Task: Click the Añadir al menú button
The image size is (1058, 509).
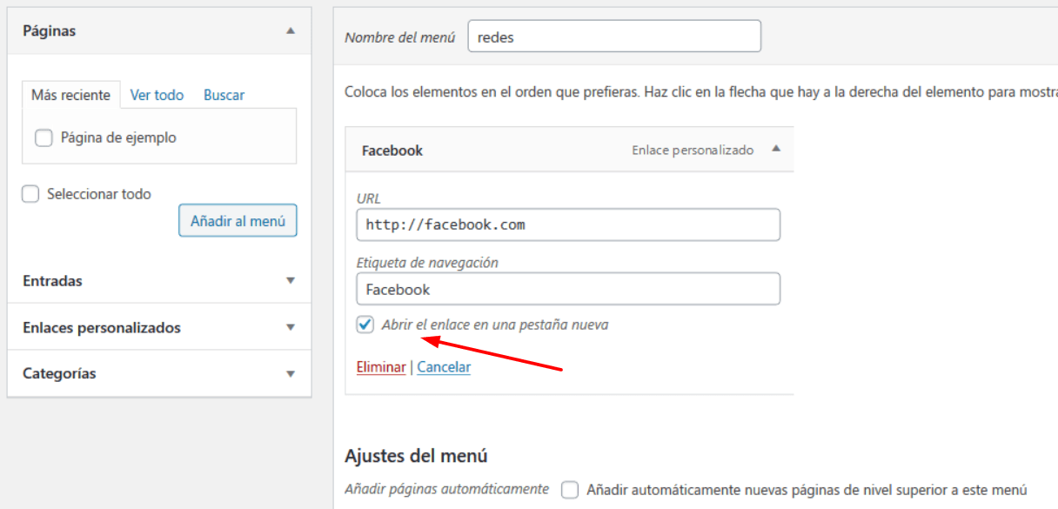Action: tap(238, 221)
